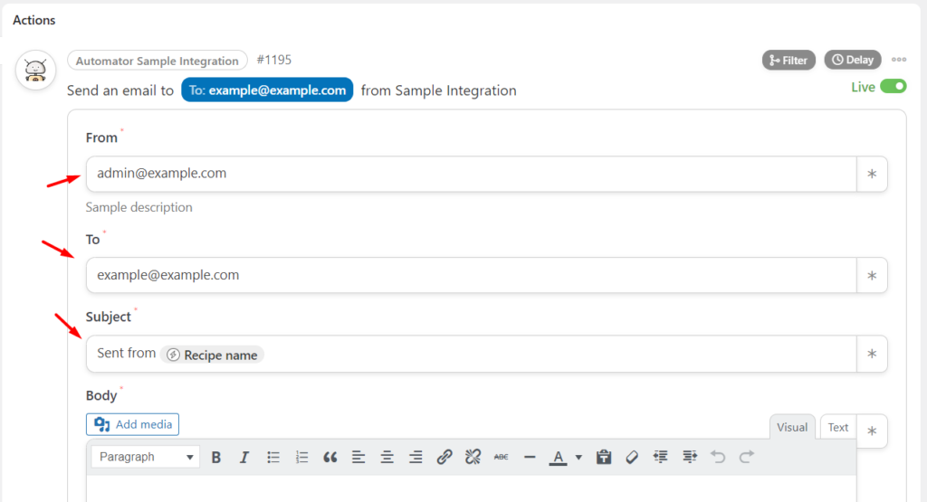Image resolution: width=927 pixels, height=502 pixels.
Task: Click the From email input field
Action: [471, 174]
